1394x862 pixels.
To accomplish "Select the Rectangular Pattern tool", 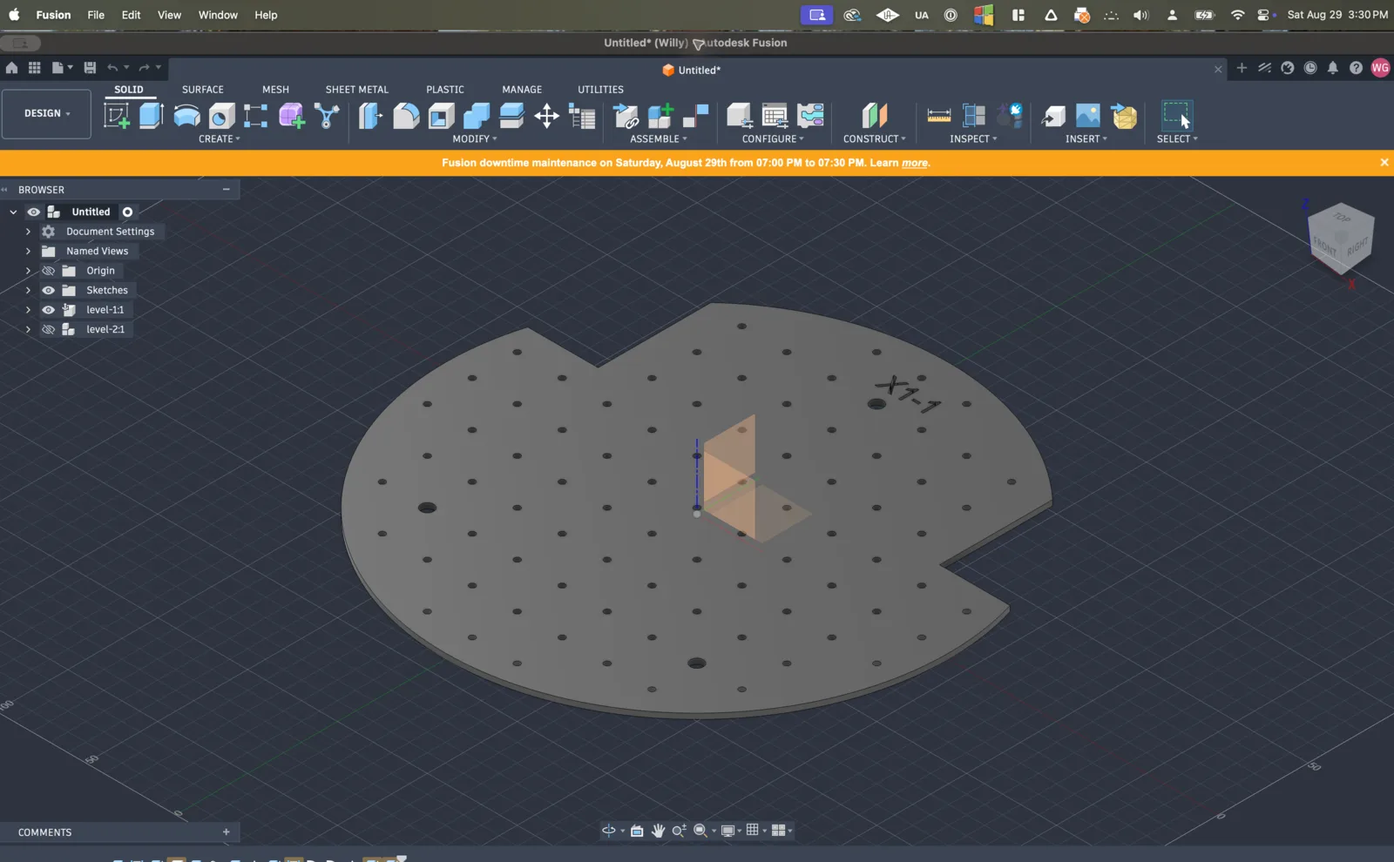I will coord(255,115).
